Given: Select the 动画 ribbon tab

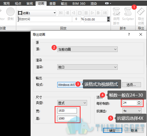Looking at the screenshot, I should pos(41,4).
